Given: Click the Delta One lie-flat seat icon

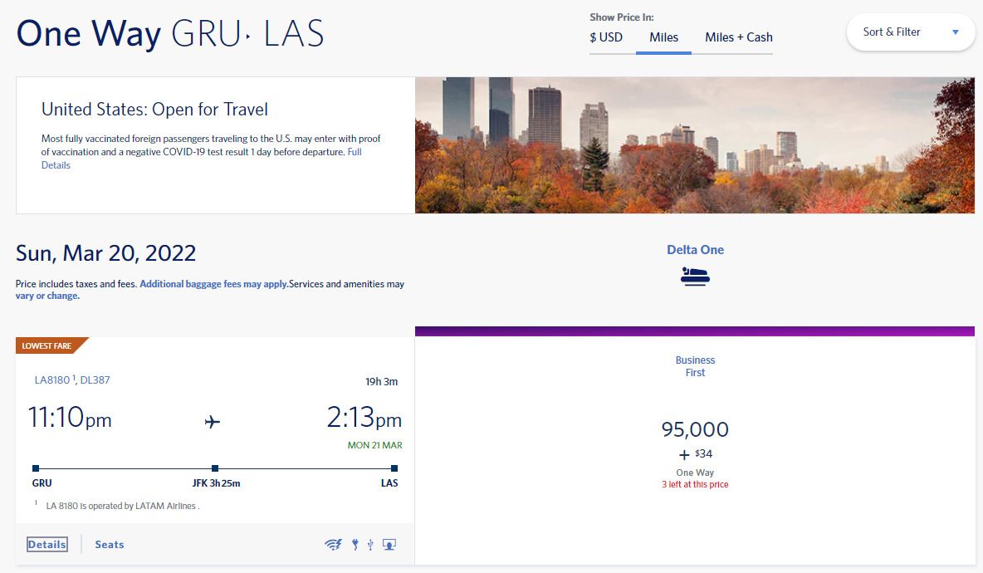Looking at the screenshot, I should [x=695, y=277].
